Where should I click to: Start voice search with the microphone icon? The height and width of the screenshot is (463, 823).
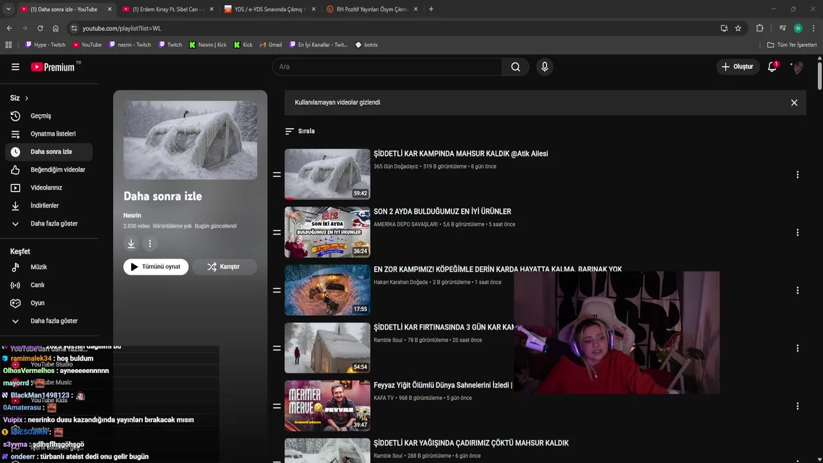545,67
